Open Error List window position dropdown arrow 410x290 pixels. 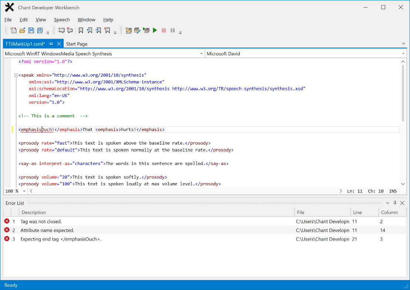click(387, 203)
